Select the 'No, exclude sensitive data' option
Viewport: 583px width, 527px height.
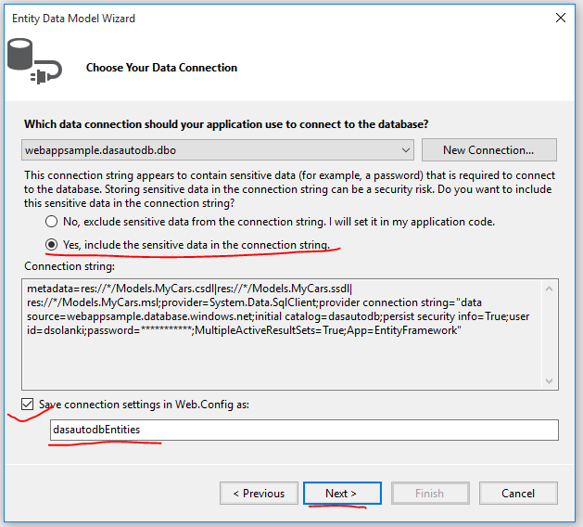coord(52,223)
